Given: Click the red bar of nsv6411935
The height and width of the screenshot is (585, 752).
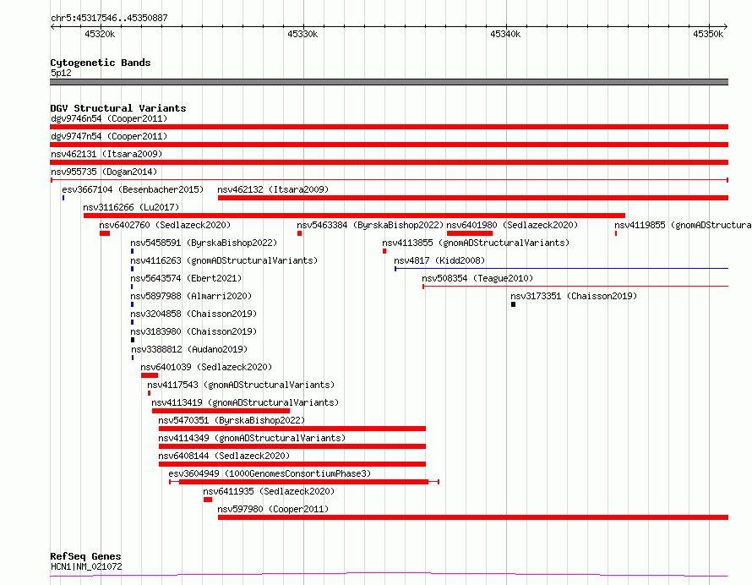Looking at the screenshot, I should 208,500.
